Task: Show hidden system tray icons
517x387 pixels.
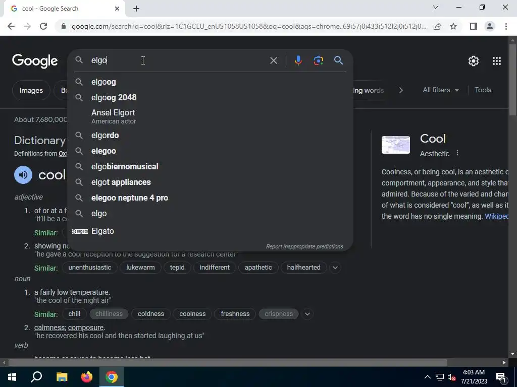Action: tap(427, 377)
